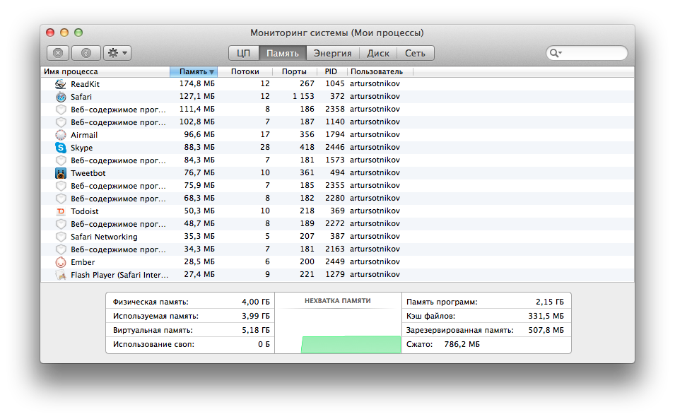675x419 pixels.
Task: Click the Skype app icon
Action: 61,148
